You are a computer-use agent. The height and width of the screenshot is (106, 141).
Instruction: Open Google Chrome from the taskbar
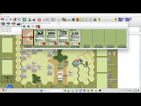92,91
